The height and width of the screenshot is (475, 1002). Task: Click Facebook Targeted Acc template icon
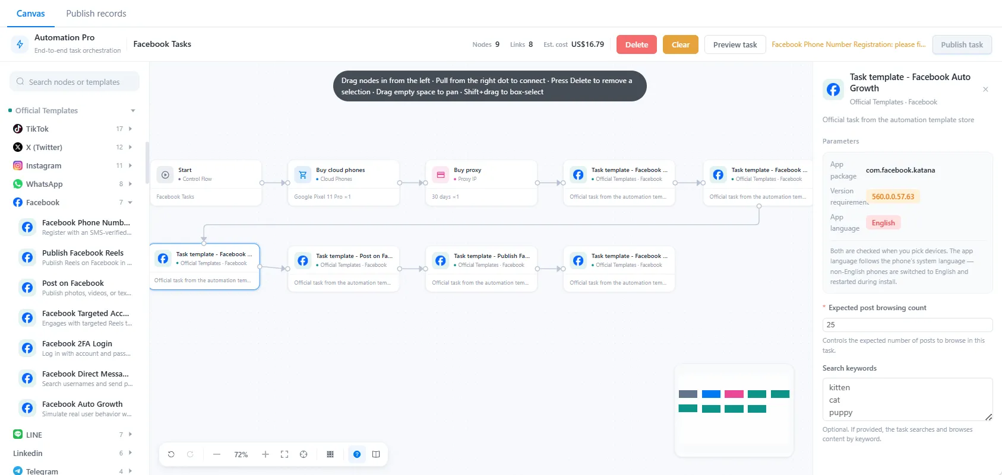[x=27, y=318]
